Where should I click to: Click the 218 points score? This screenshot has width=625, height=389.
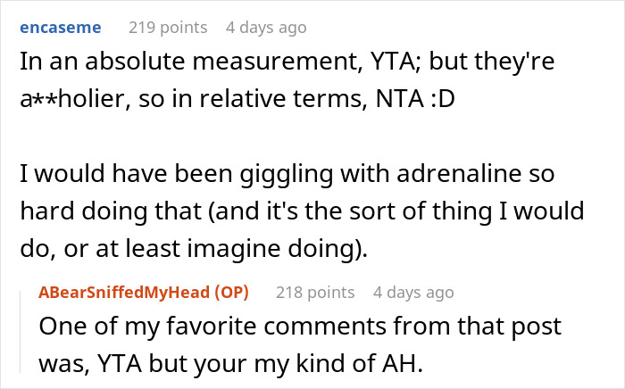[x=314, y=292]
